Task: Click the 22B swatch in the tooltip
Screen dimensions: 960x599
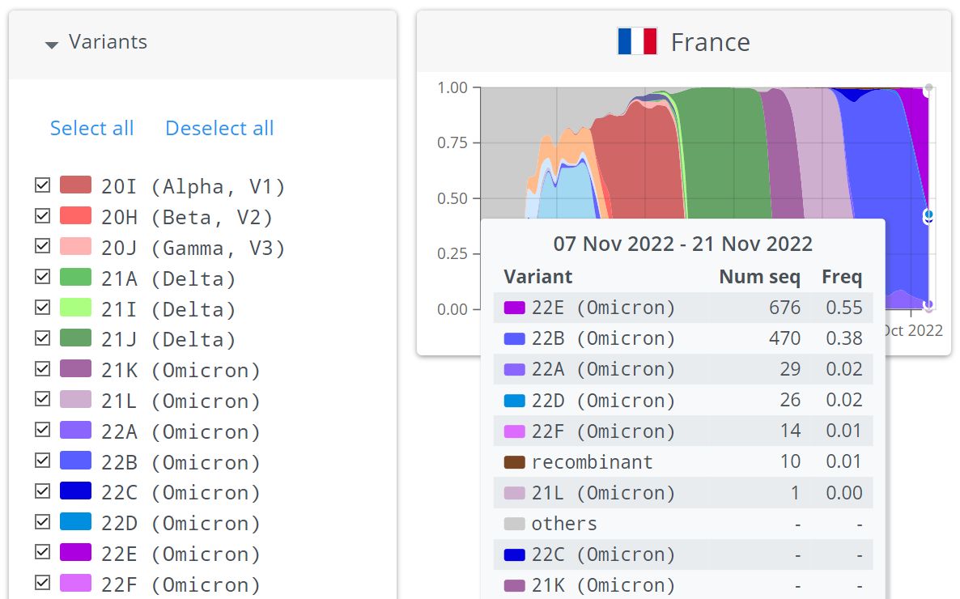Action: pos(515,338)
